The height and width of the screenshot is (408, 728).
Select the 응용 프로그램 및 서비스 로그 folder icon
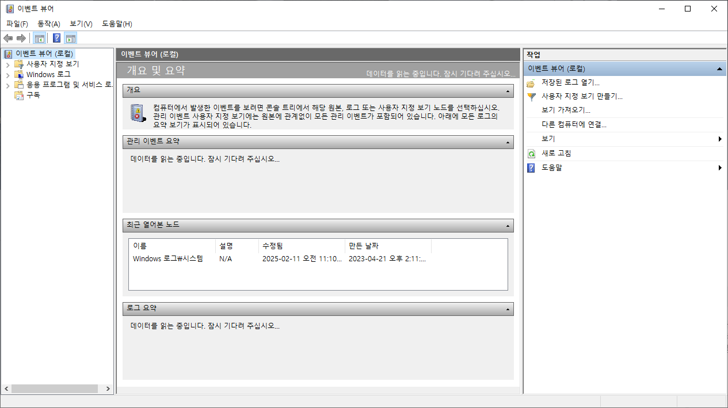point(18,85)
